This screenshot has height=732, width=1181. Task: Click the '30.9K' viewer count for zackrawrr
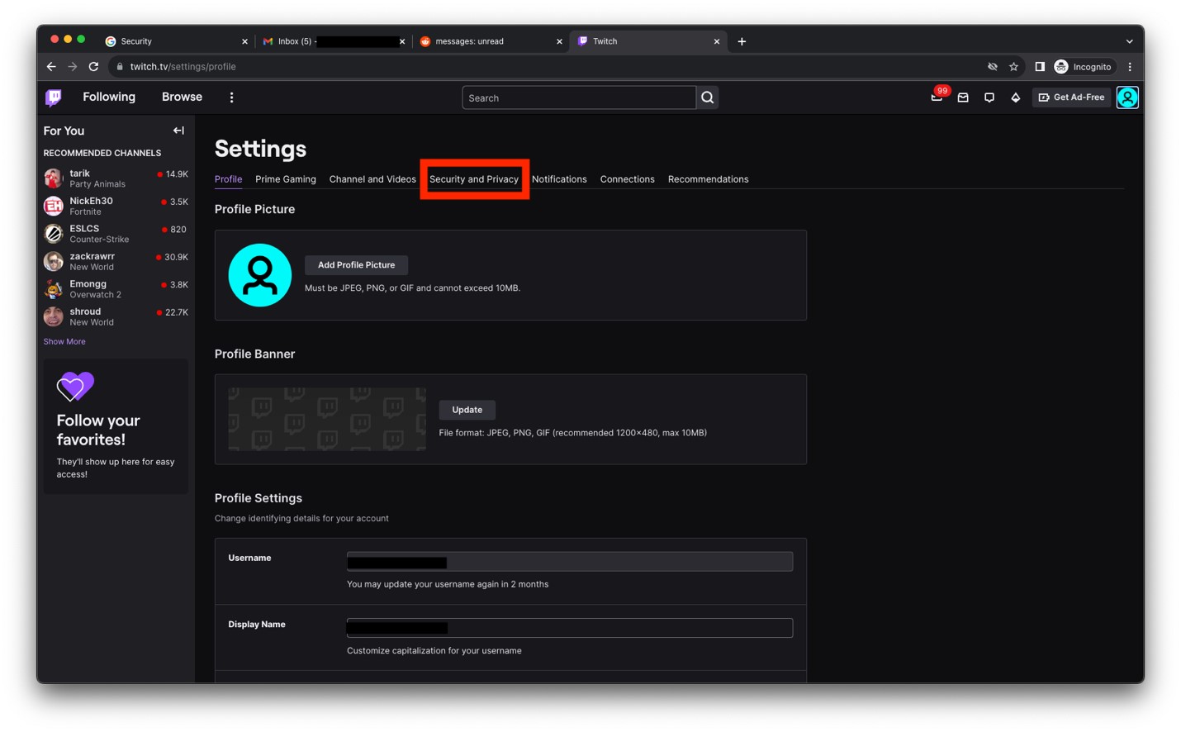[176, 257]
